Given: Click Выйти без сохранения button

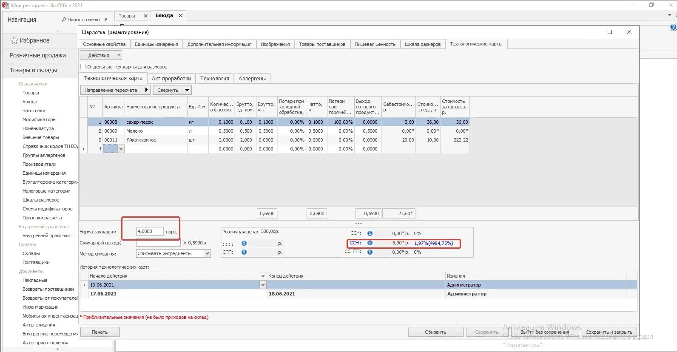Looking at the screenshot, I should click(x=545, y=332).
